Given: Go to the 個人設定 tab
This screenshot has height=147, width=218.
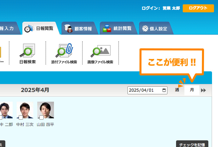Looking at the screenshot, I should 156,28.
